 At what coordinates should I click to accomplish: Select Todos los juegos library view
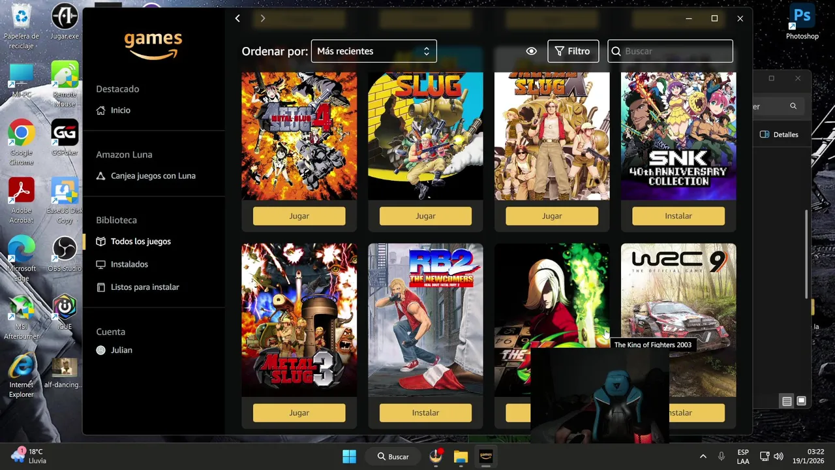coord(133,242)
